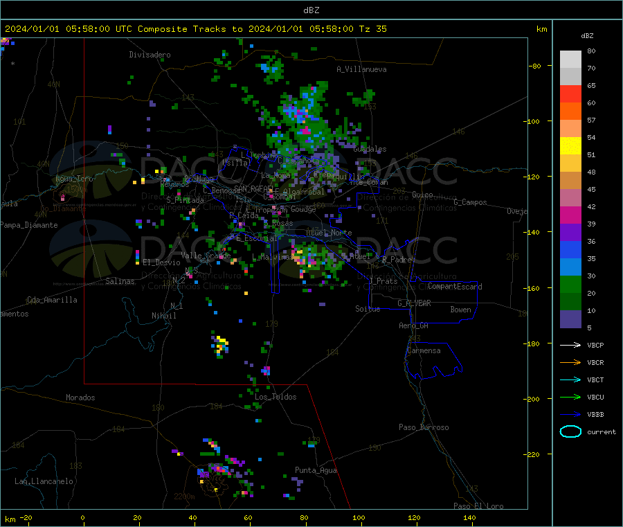Screen dimensions: 623x527
Task: Click the 'R_Padre' map label
Action: click(397, 260)
